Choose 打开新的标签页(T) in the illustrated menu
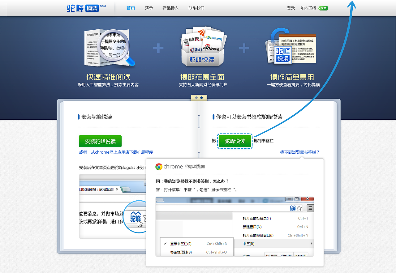 click(273, 218)
